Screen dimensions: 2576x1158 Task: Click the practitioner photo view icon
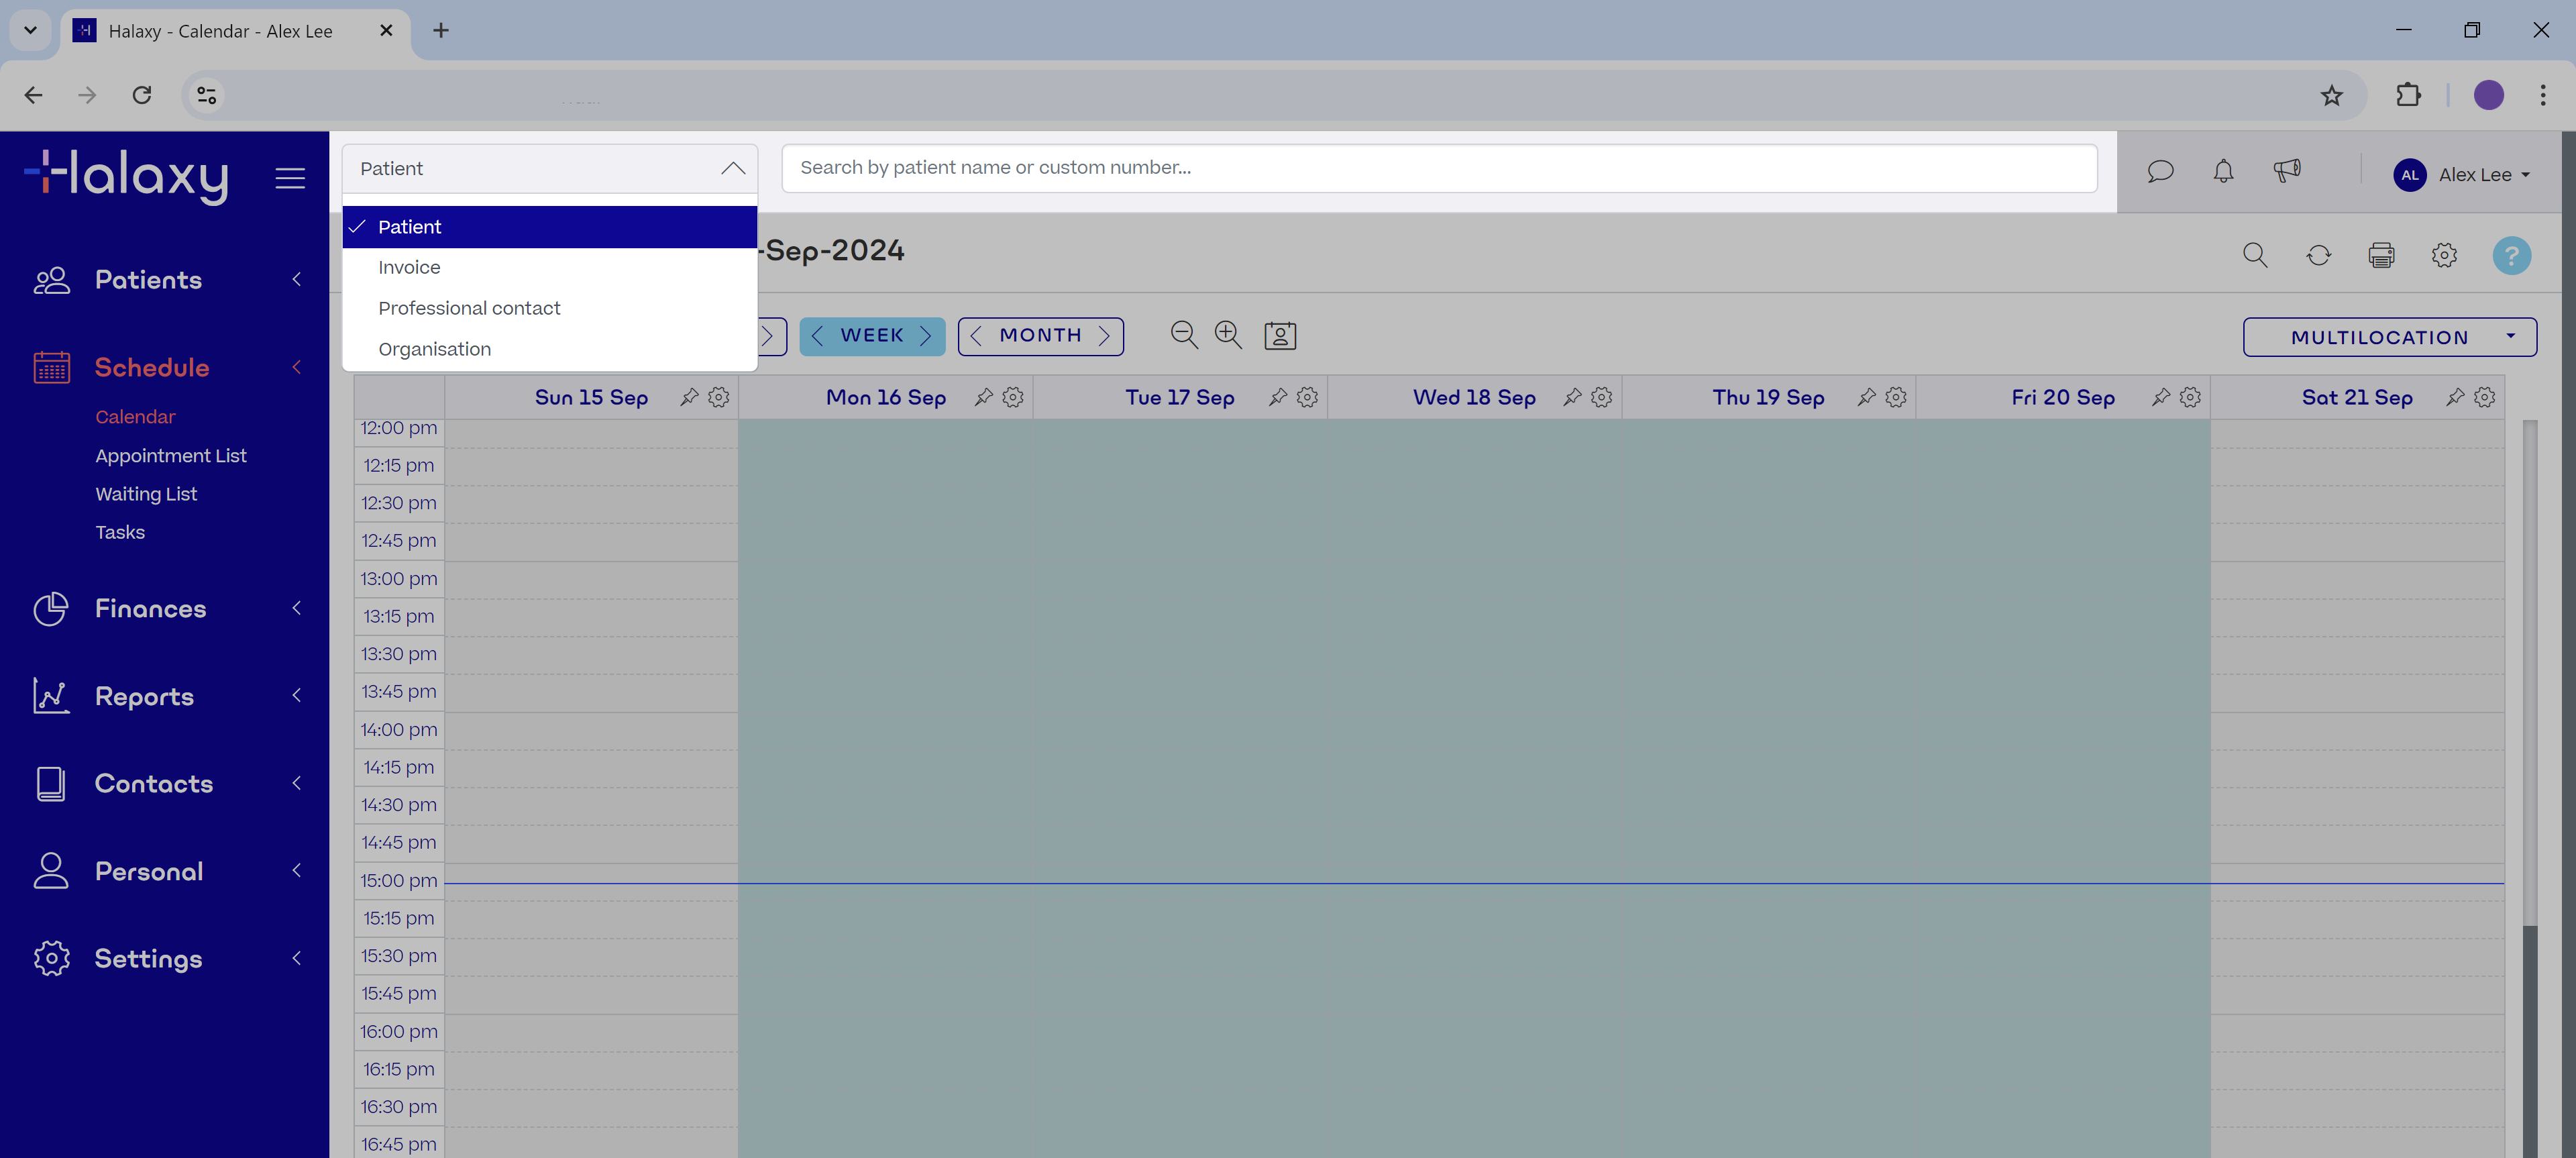click(x=1280, y=336)
